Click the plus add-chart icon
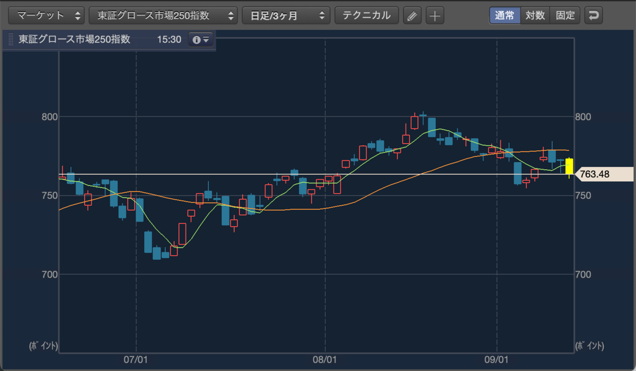636x371 pixels. pyautogui.click(x=435, y=15)
